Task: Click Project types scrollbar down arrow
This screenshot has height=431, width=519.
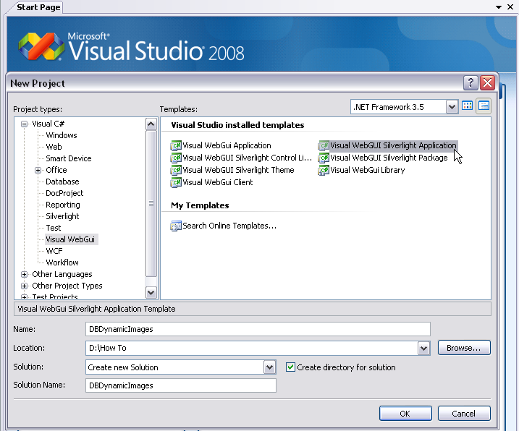Action: [151, 292]
